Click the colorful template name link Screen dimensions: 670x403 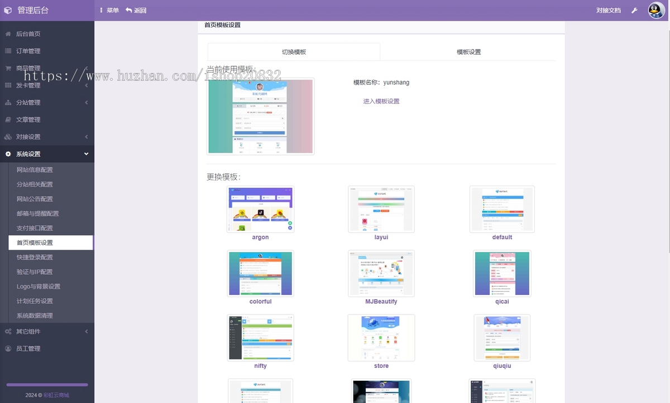260,302
